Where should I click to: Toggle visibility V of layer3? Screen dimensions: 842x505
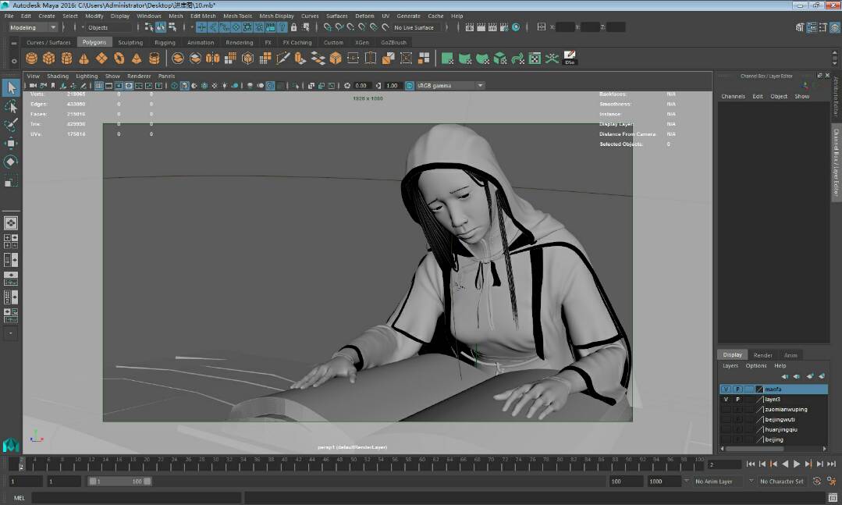(x=726, y=399)
